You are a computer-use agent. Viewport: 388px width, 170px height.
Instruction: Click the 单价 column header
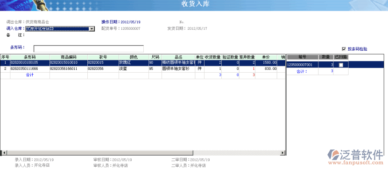[266, 57]
